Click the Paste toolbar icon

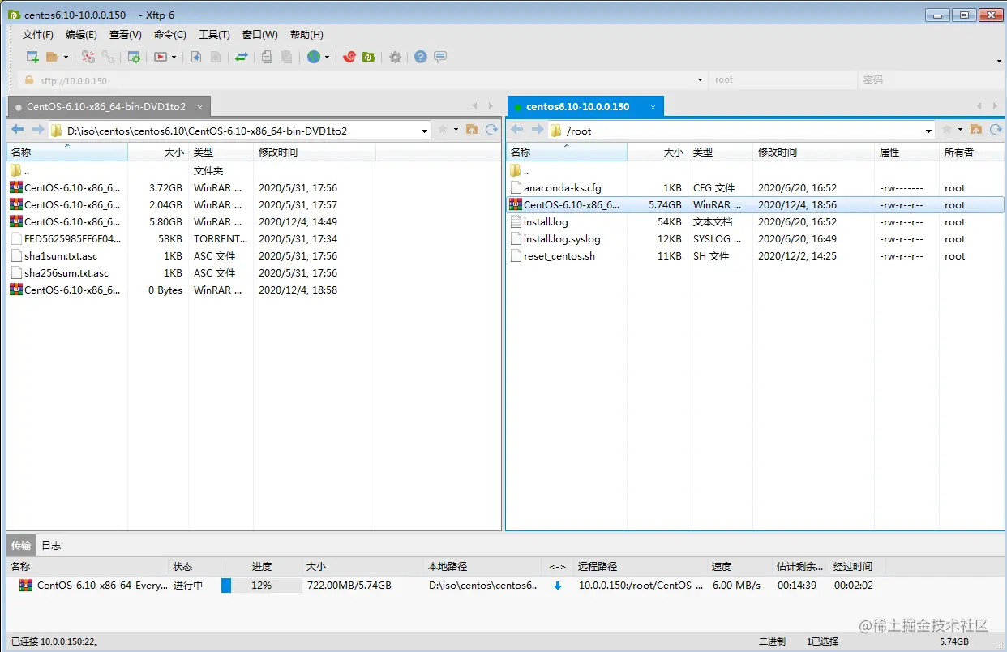coord(286,57)
